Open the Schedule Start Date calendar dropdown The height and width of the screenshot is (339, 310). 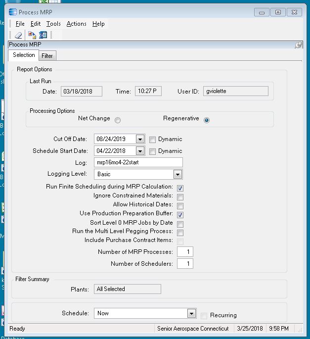click(140, 151)
